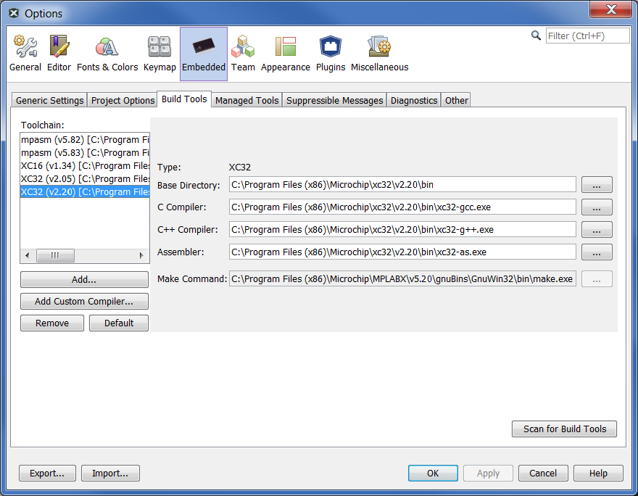Screen dimensions: 638x496
Task: Open the Suppressible Messages tab
Action: pyautogui.click(x=334, y=100)
